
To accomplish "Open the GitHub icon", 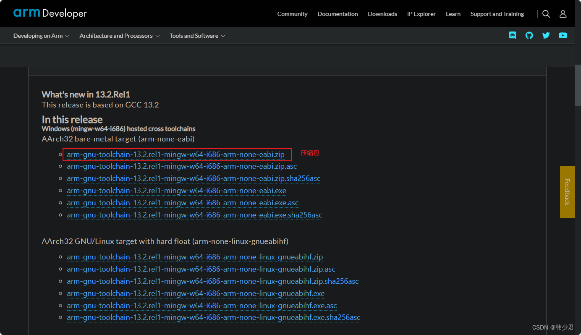I will (529, 36).
